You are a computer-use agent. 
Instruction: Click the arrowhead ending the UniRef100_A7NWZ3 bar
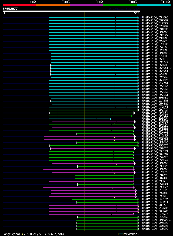coord(134,214)
